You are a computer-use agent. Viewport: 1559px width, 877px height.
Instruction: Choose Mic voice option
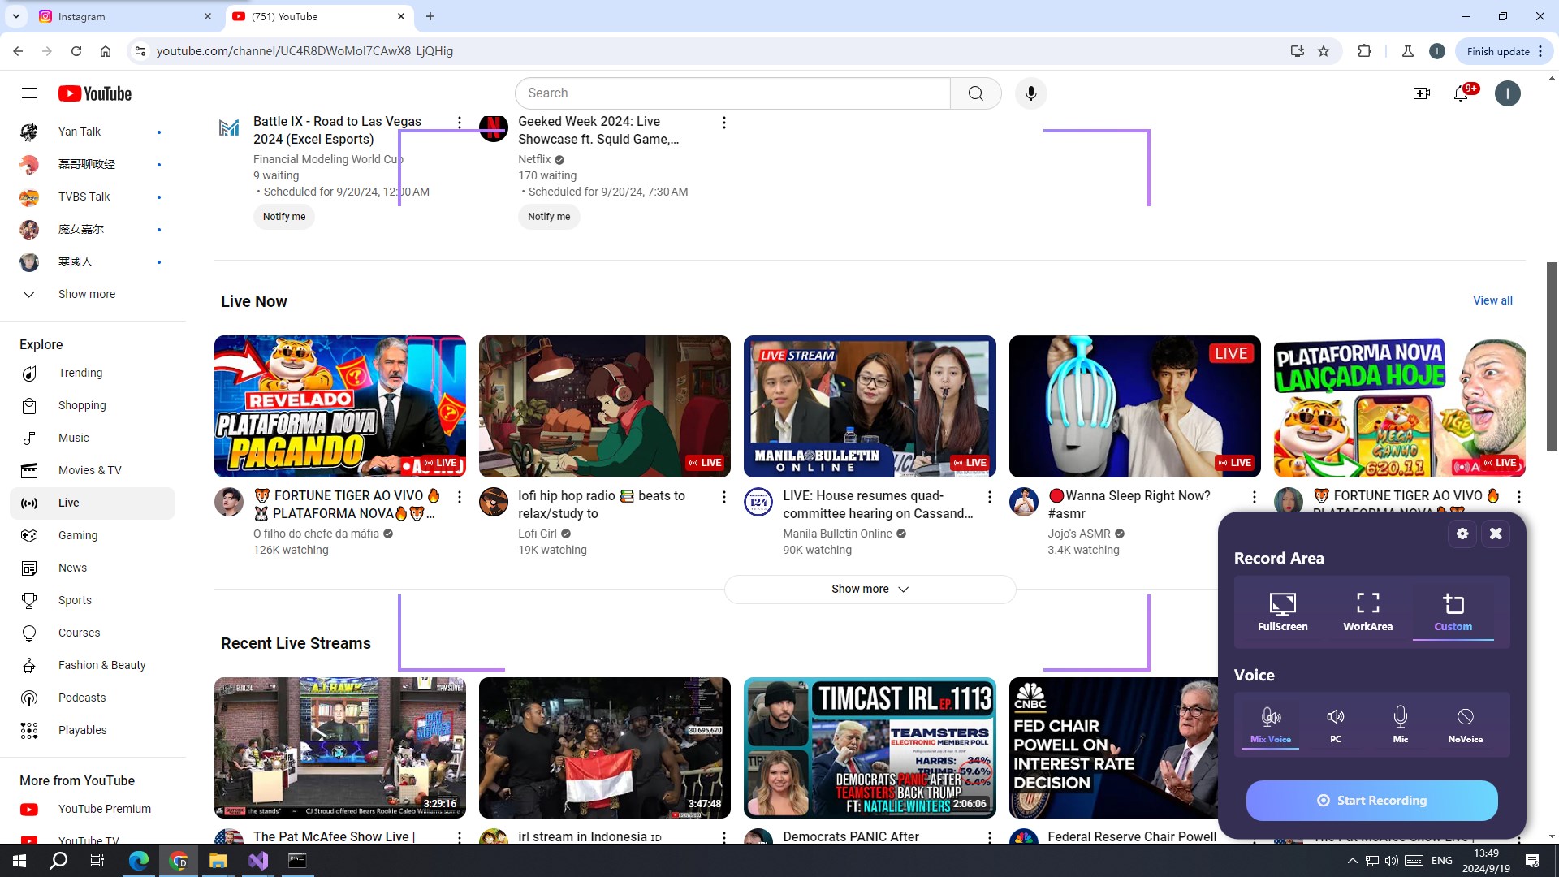pyautogui.click(x=1400, y=724)
